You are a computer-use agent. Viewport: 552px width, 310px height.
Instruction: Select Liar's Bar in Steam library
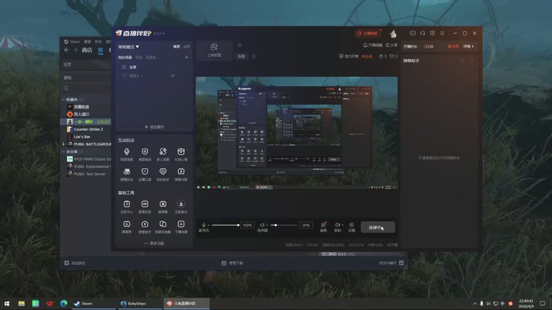[x=82, y=136]
